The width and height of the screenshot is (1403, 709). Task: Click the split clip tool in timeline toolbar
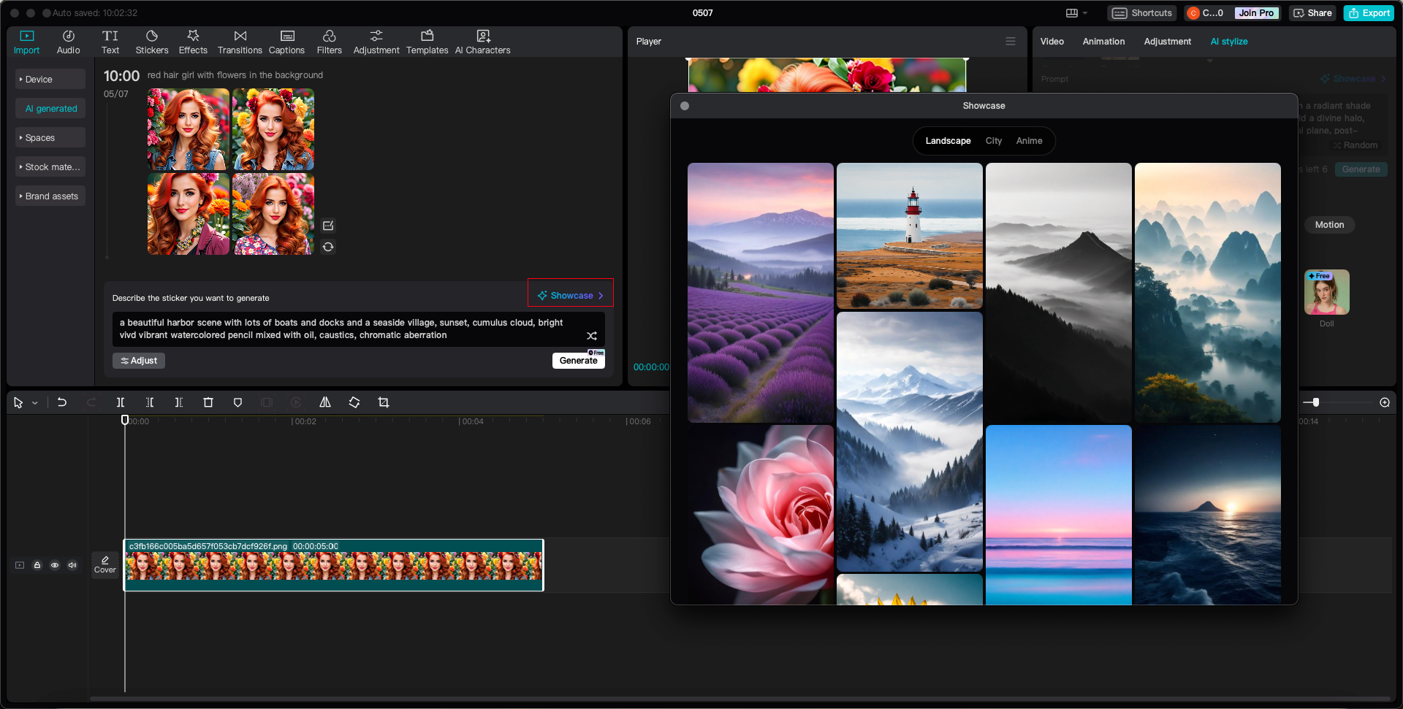click(121, 402)
